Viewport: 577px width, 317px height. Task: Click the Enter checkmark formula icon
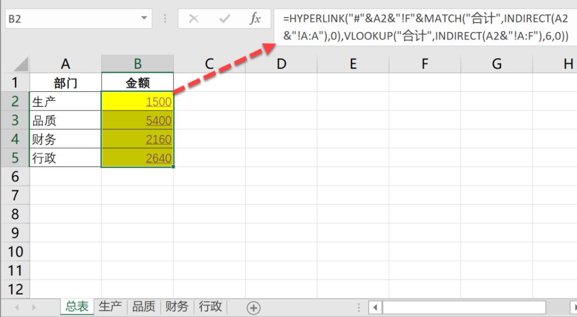(x=224, y=19)
